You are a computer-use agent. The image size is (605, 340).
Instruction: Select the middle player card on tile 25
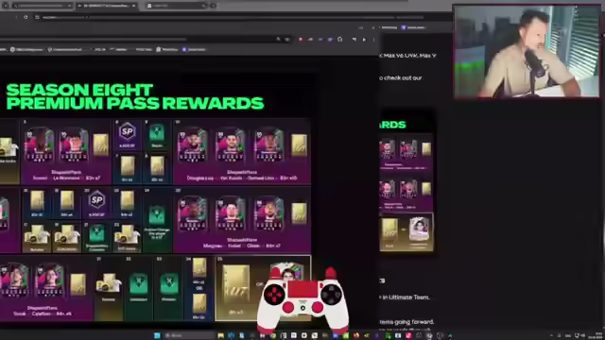231,213
